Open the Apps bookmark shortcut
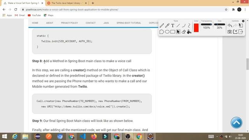This screenshot has height=140, width=249. (7, 15)
